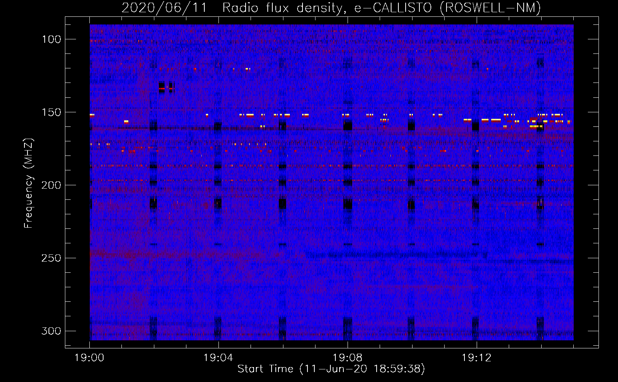Select the 'Frequency (MHZ)' y-axis label
This screenshot has width=618, height=382.
(29, 183)
